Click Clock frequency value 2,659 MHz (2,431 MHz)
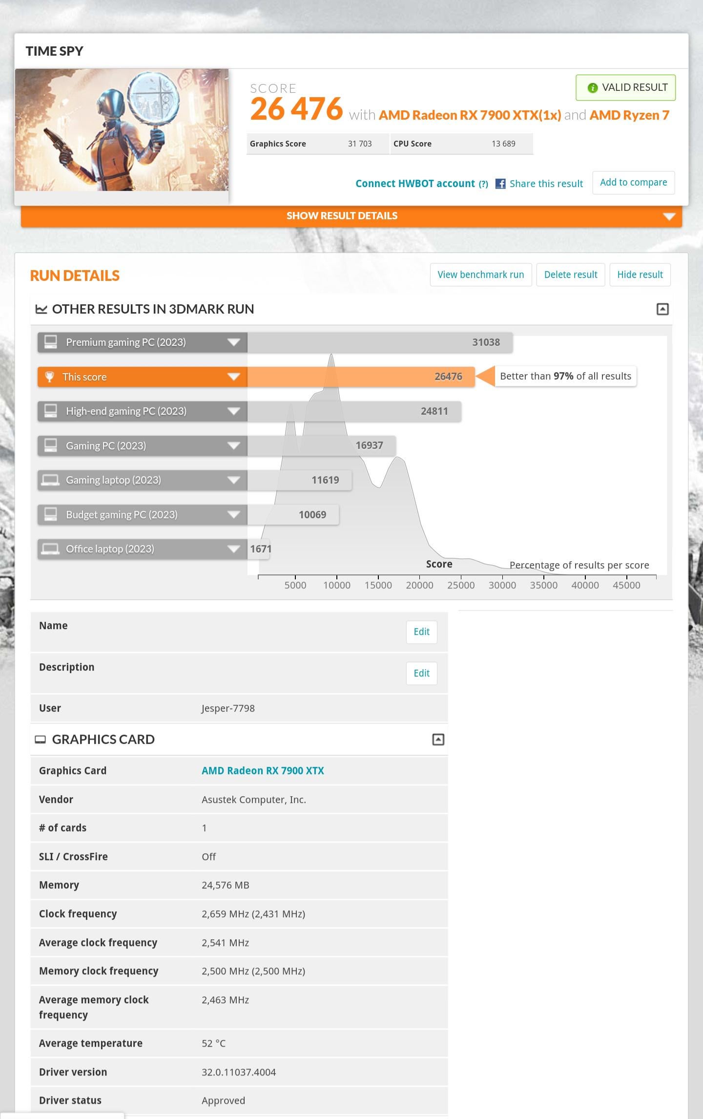Image resolution: width=703 pixels, height=1119 pixels. click(253, 914)
